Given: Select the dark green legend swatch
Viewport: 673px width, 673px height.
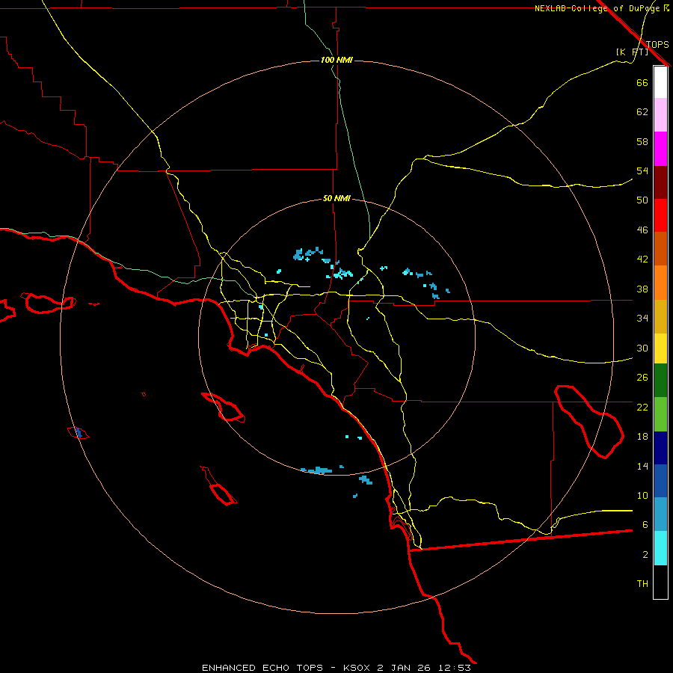Looking at the screenshot, I should tap(660, 381).
